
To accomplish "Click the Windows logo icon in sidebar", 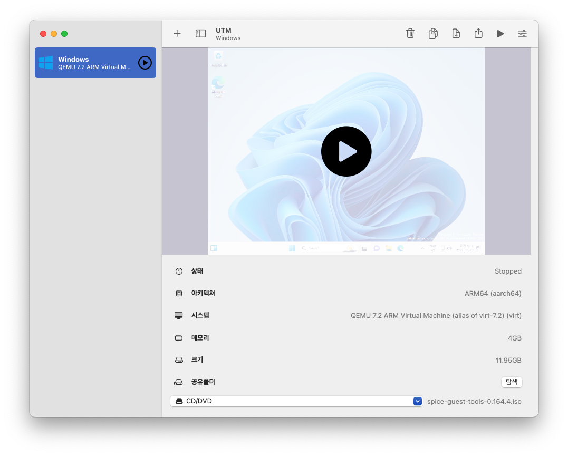I will click(x=46, y=63).
